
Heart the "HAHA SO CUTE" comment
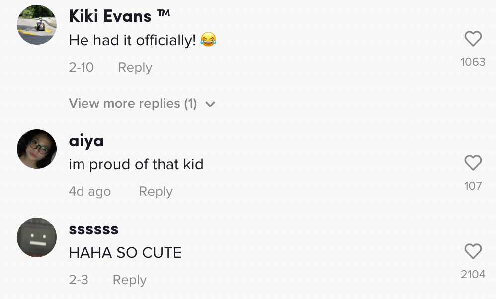pos(473,251)
